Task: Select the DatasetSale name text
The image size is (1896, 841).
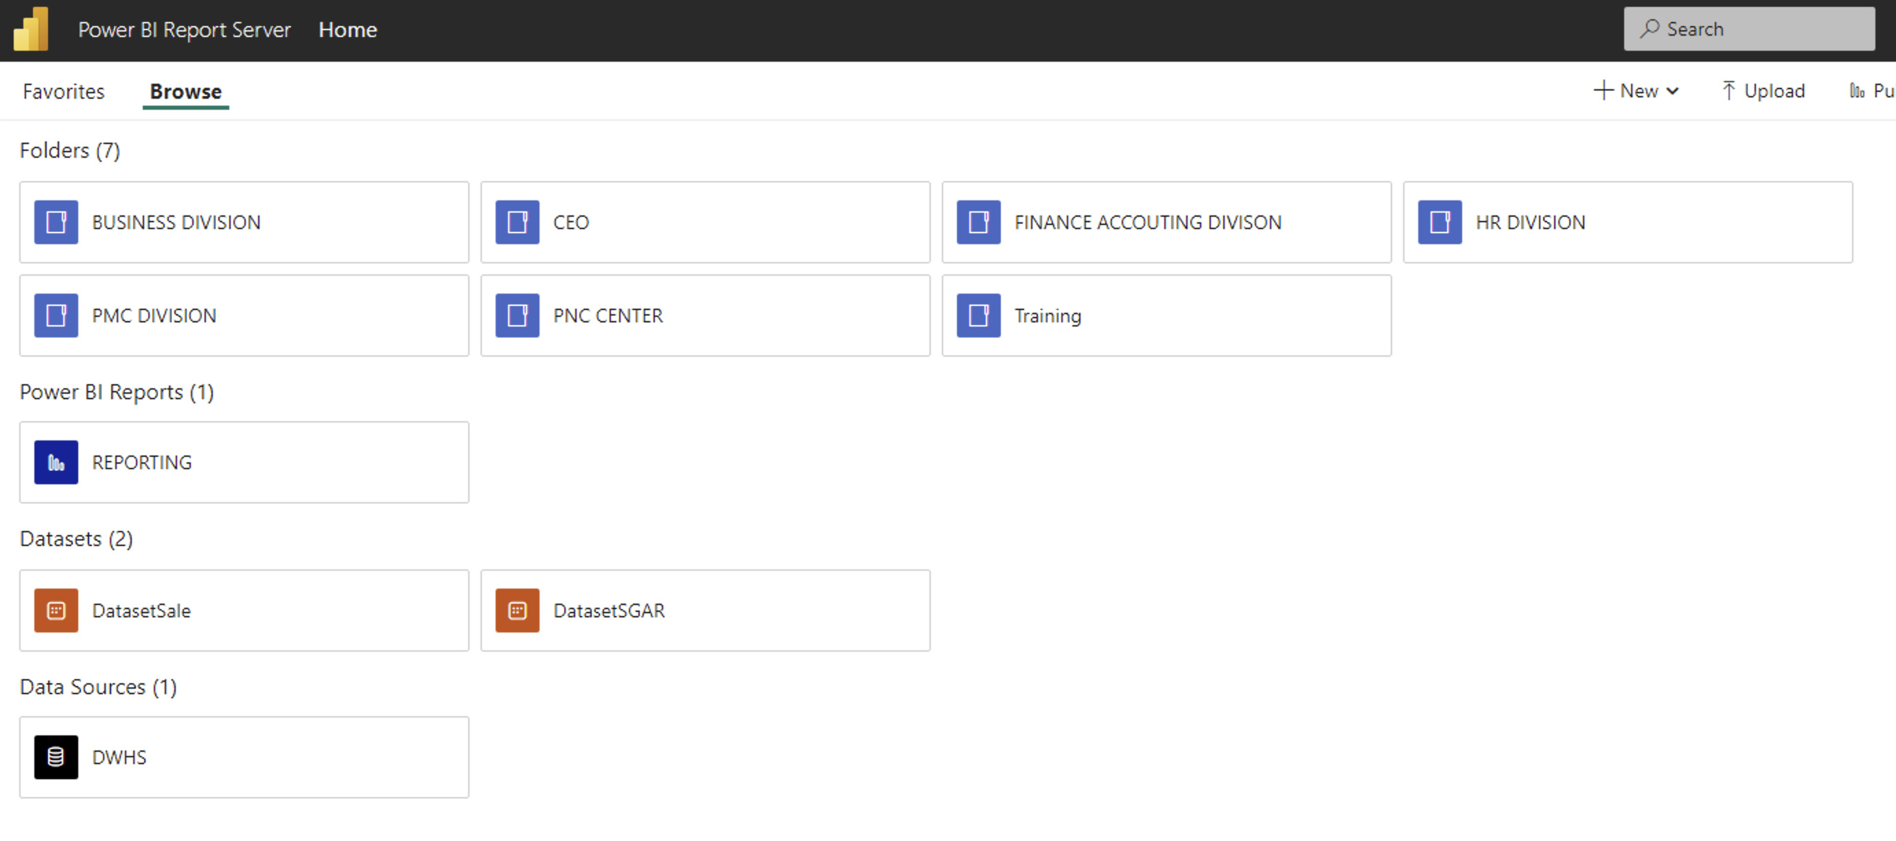Action: [x=141, y=610]
